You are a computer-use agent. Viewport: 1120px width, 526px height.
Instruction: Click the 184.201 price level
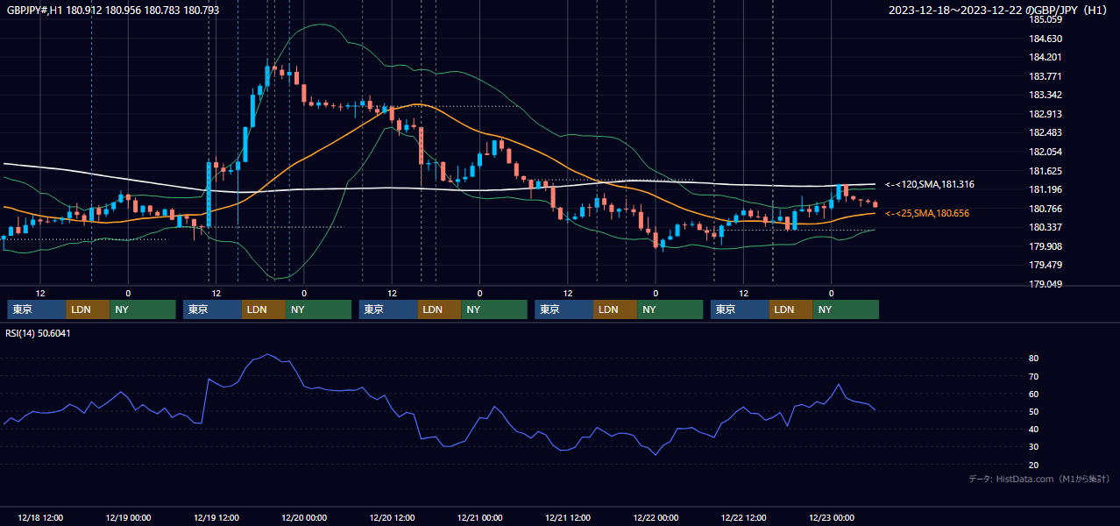coord(1046,58)
